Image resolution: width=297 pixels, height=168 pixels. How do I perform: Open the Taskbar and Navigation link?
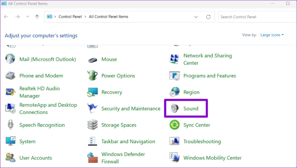click(128, 141)
